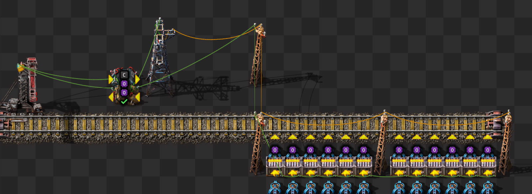Click the green checkmark signal on the combinator
The image size is (532, 194).
pyautogui.click(x=124, y=101)
